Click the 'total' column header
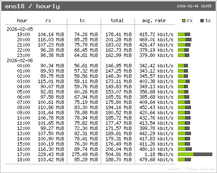This screenshot has height=173, width=217. pyautogui.click(x=117, y=20)
